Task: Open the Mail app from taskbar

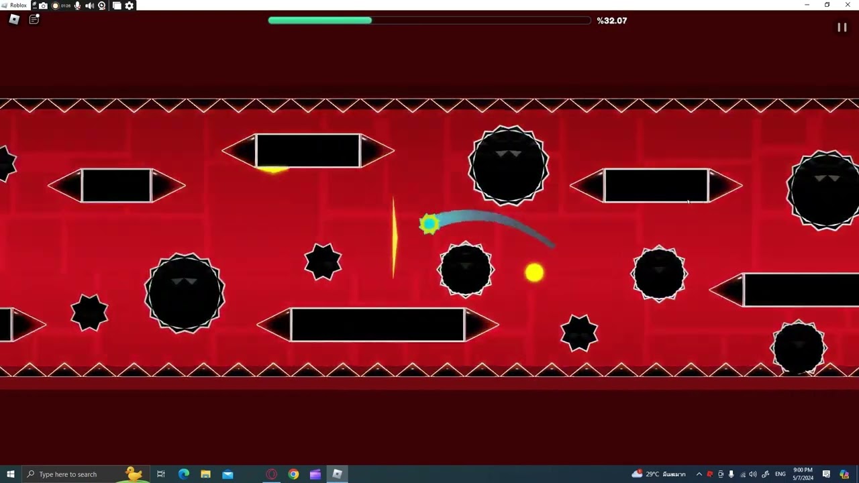Action: 228,474
